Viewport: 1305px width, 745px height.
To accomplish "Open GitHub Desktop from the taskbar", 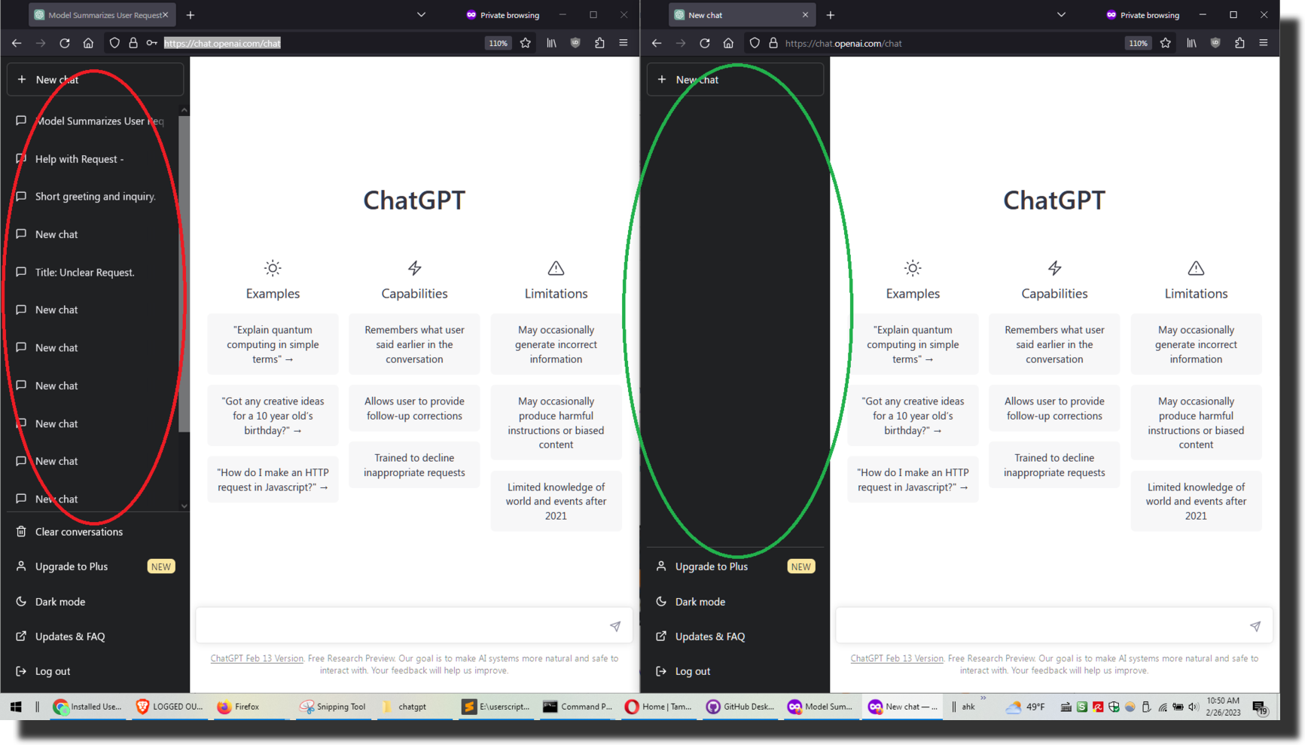I will coord(740,707).
